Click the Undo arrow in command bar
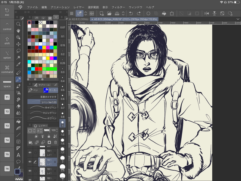 pos(131,14)
